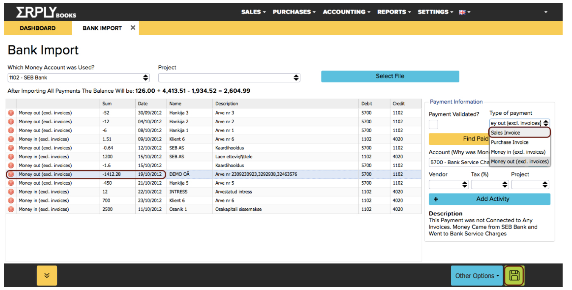
Task: Click the warning icon on the Hankija 3 row
Action: [11, 113]
